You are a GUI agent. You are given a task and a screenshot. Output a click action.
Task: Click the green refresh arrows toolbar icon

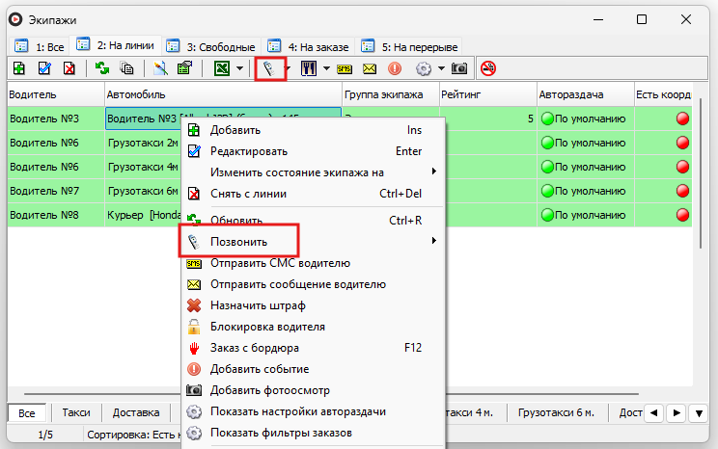[x=102, y=68]
